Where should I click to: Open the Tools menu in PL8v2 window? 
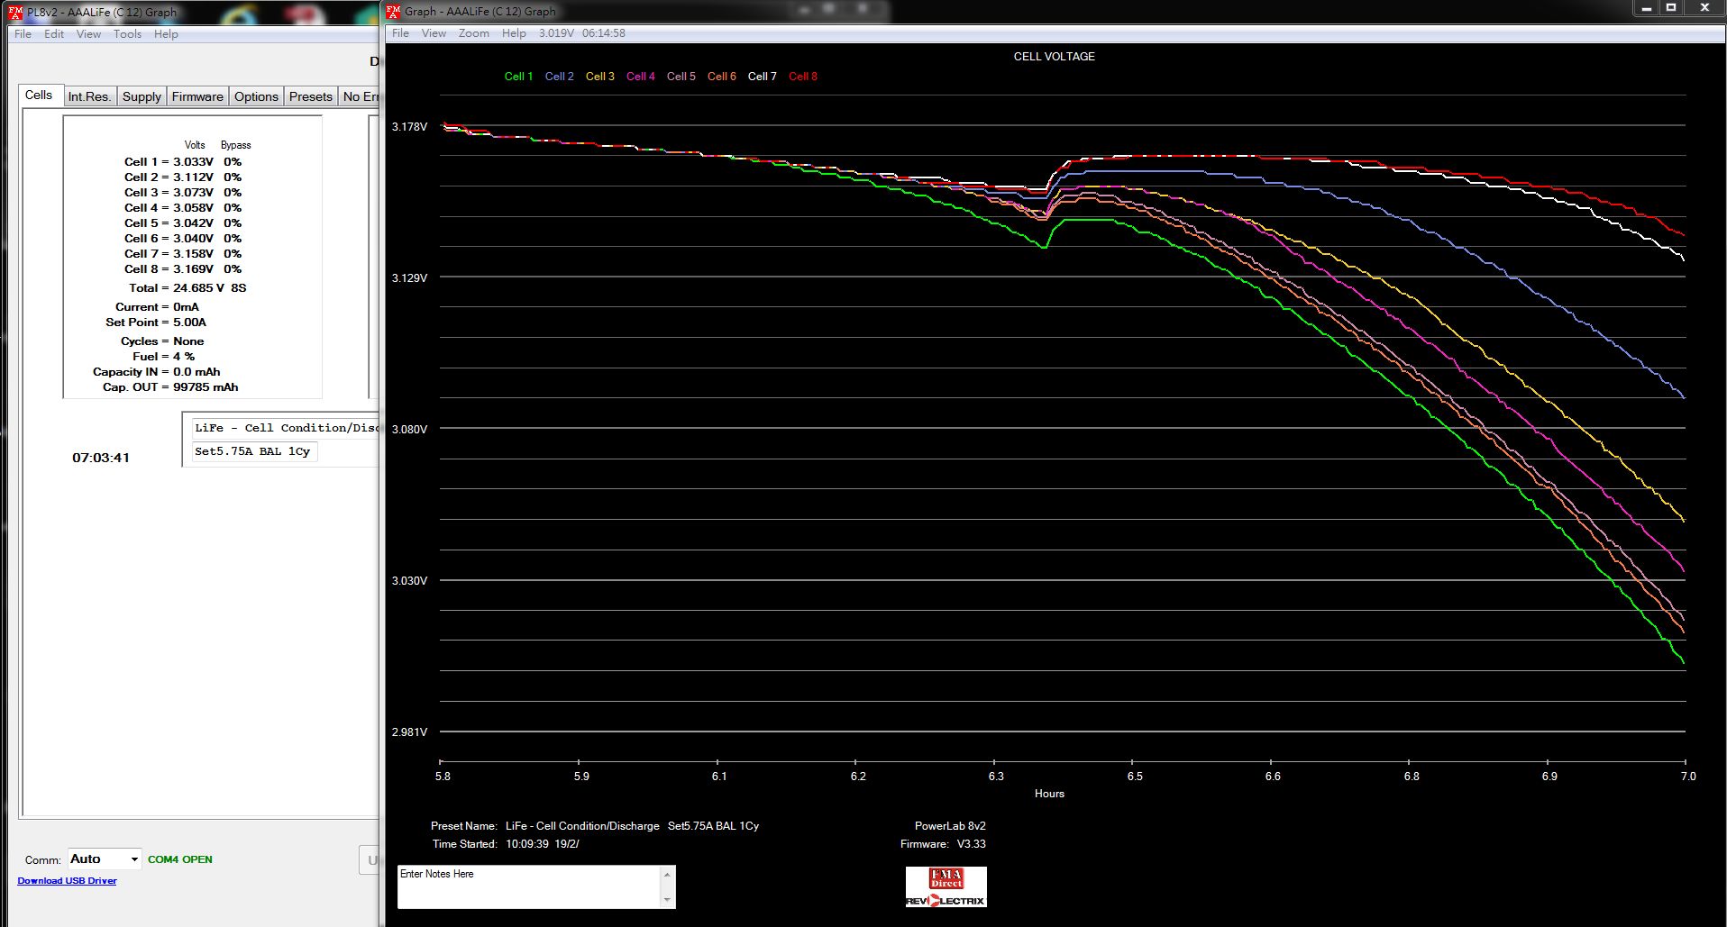click(127, 34)
